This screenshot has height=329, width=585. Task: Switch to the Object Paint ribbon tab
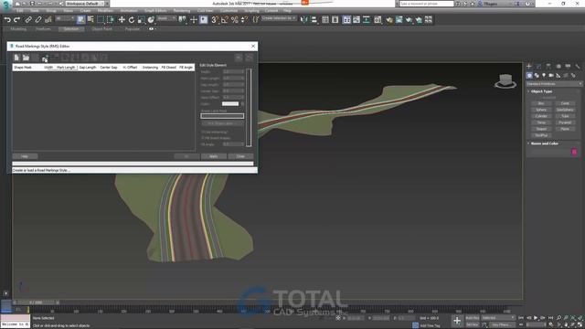click(101, 28)
